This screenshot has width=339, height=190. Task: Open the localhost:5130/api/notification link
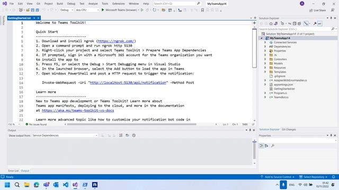(128, 82)
